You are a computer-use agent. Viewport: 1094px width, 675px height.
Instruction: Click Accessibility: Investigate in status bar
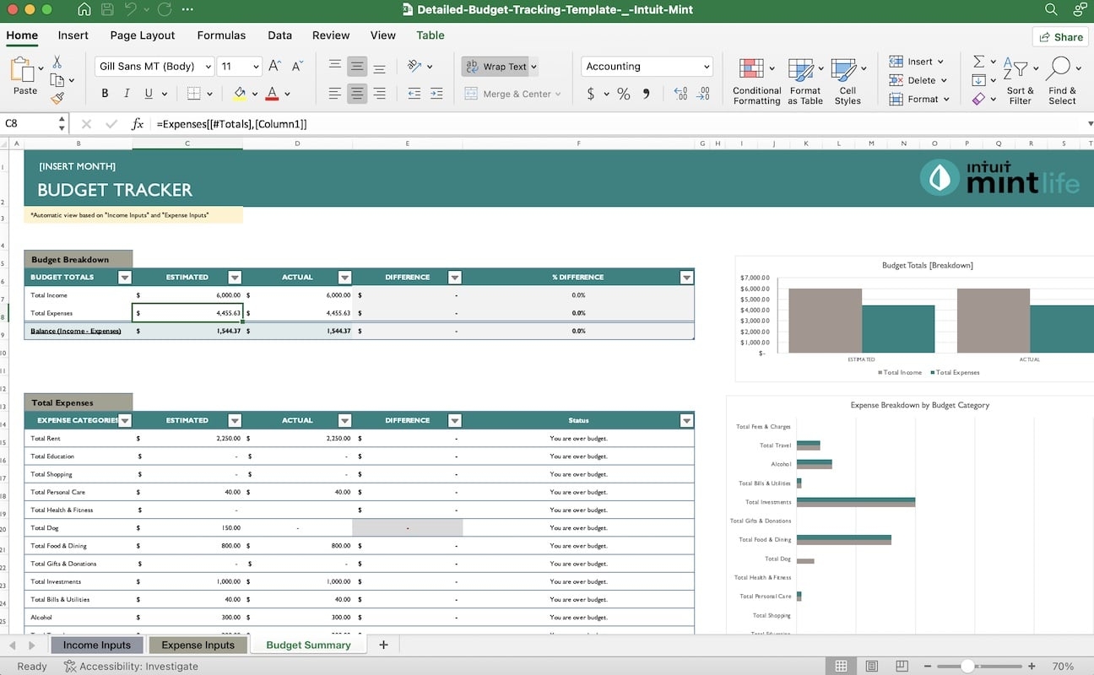pyautogui.click(x=131, y=666)
